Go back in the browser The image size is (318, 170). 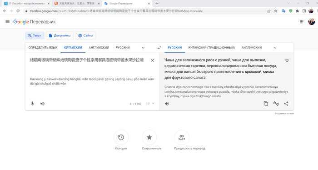tap(5, 11)
